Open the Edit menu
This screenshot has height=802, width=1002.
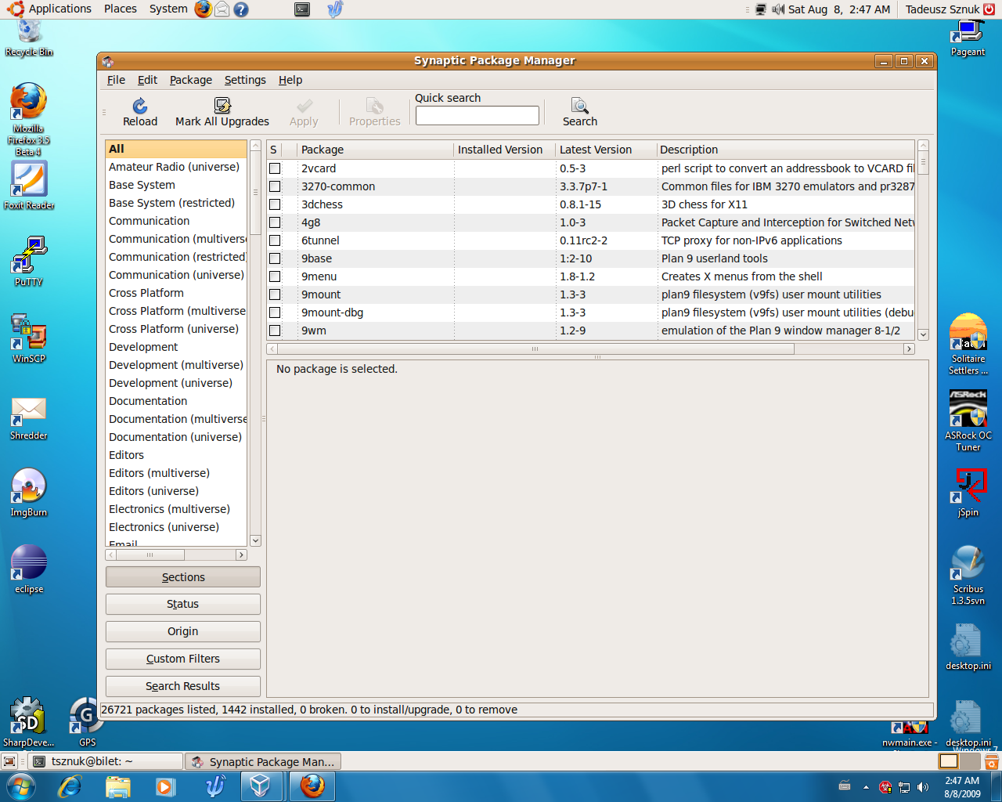point(147,80)
